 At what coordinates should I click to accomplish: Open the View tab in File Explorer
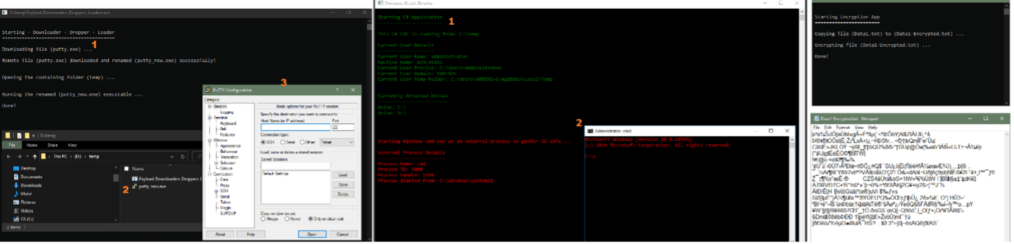72,145
